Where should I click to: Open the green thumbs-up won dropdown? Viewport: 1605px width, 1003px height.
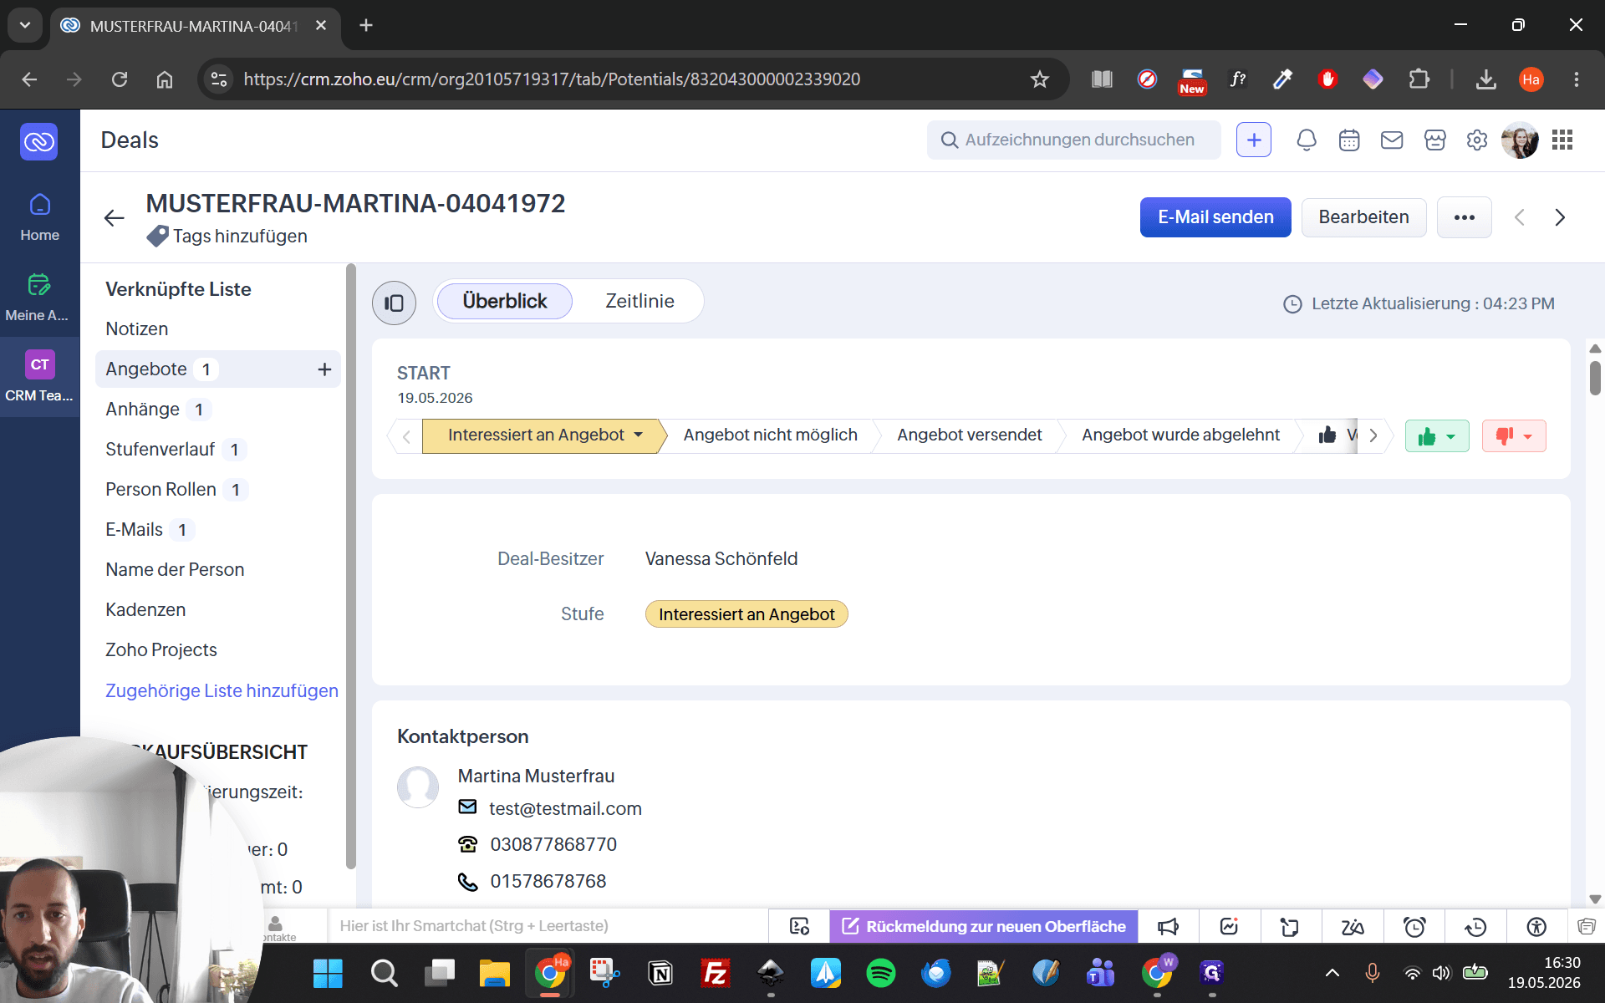1437,436
